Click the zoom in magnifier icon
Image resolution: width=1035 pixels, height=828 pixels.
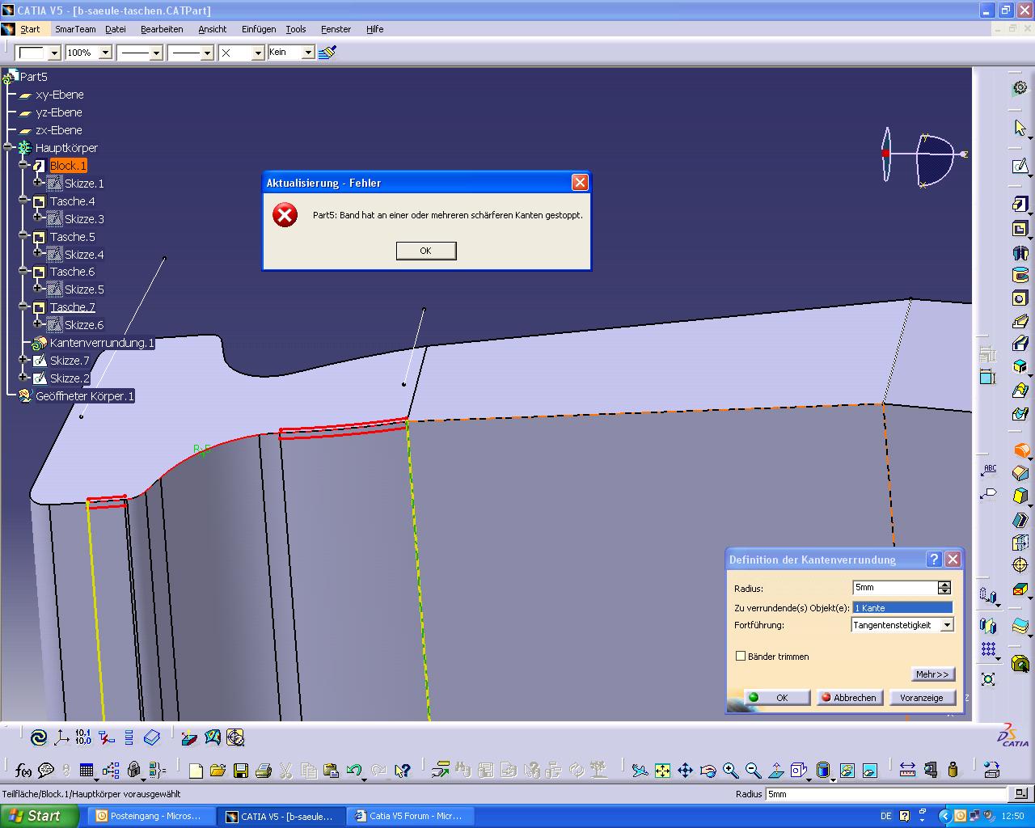pyautogui.click(x=730, y=771)
